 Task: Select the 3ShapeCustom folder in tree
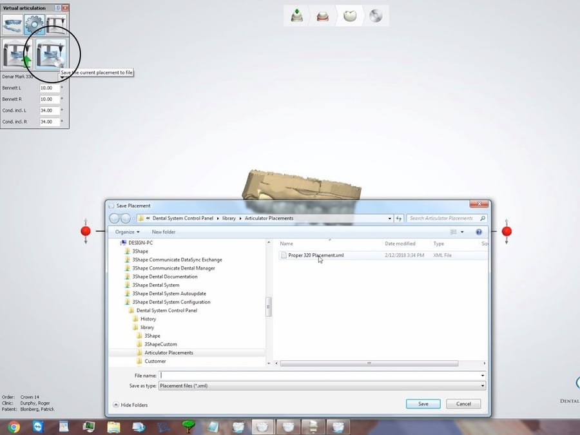coord(160,344)
